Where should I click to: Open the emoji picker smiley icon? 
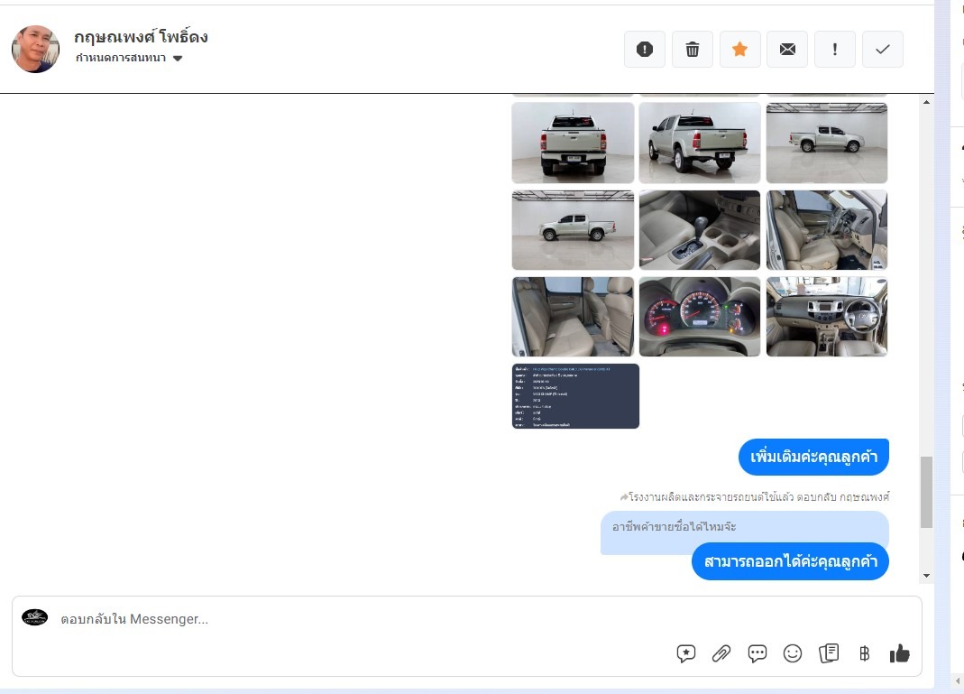pos(793,653)
